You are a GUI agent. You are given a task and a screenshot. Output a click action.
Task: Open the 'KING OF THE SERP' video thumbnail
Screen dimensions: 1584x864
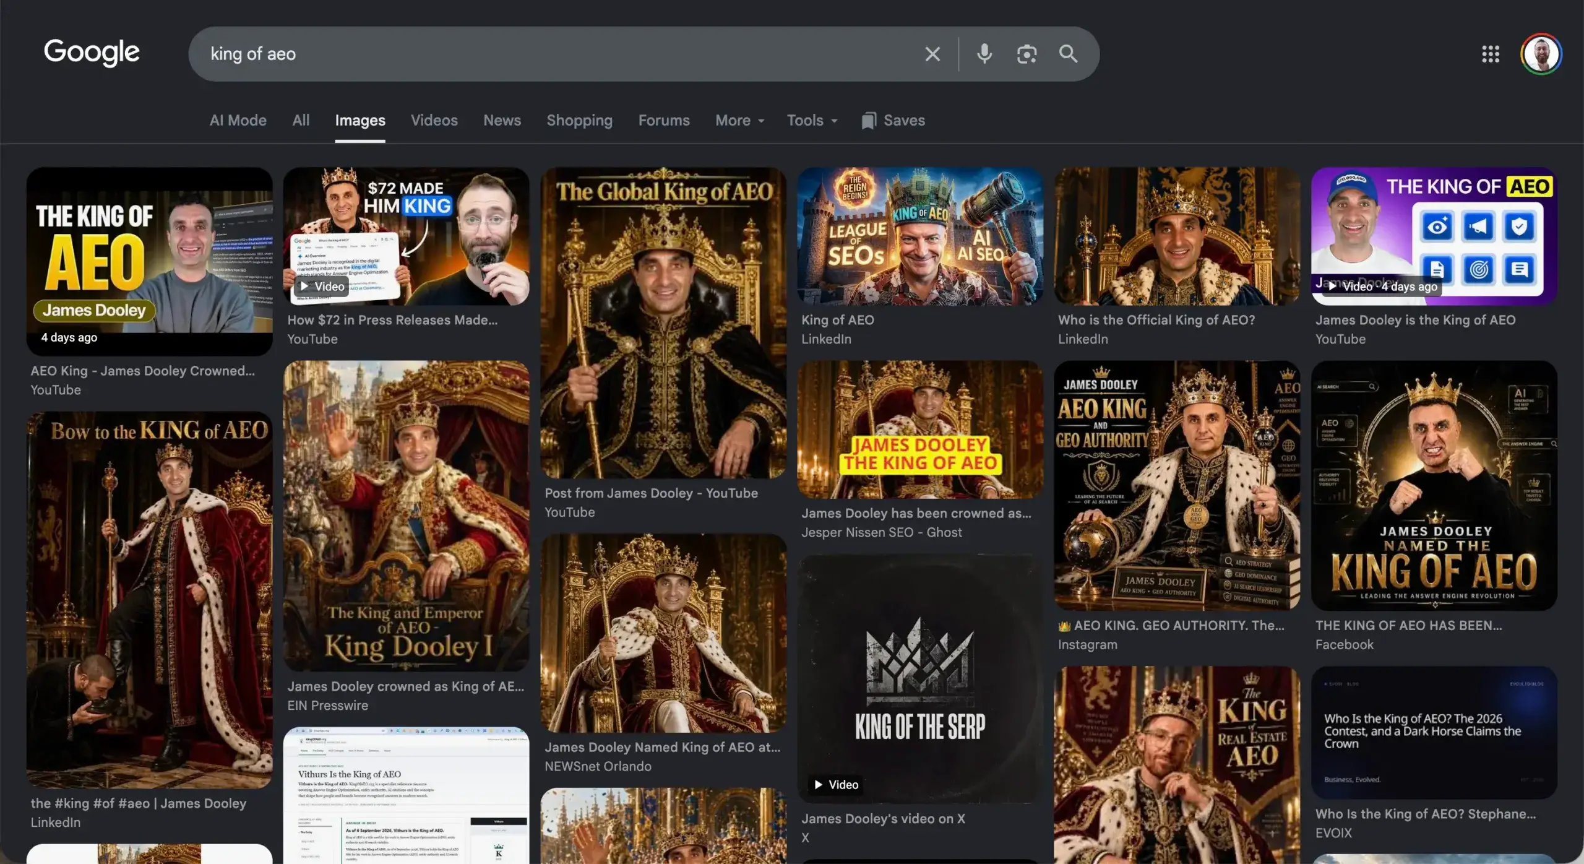tap(920, 679)
